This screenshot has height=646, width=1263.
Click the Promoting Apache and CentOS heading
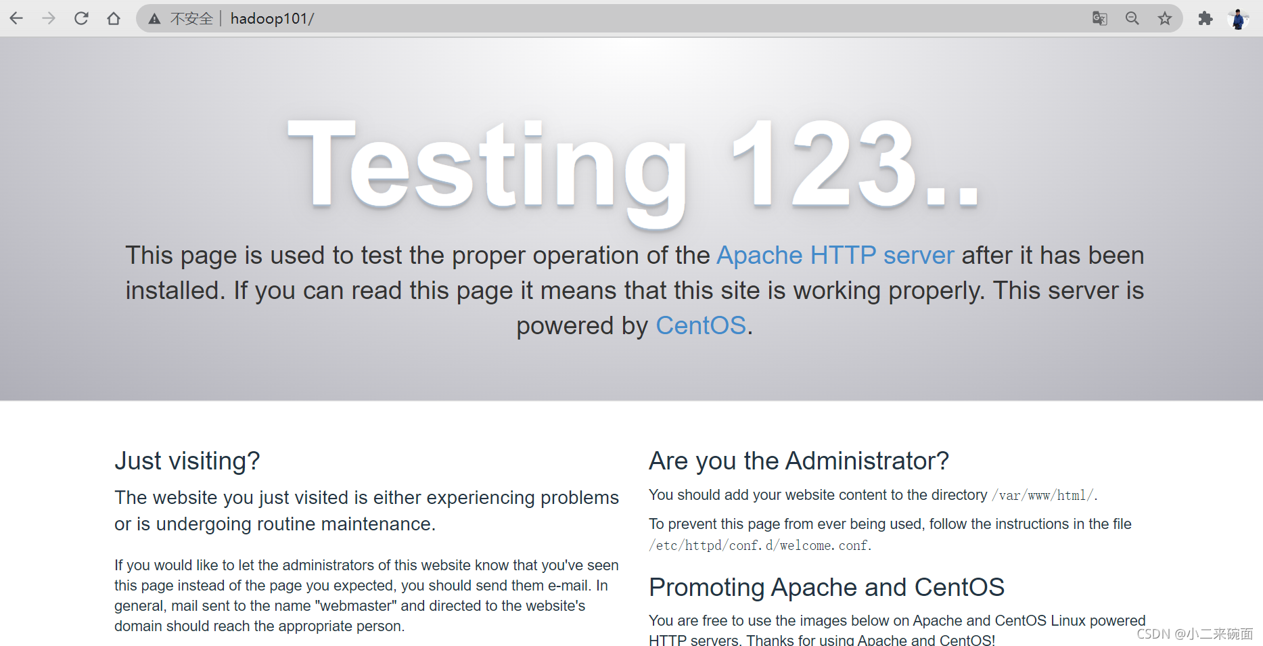point(827,587)
